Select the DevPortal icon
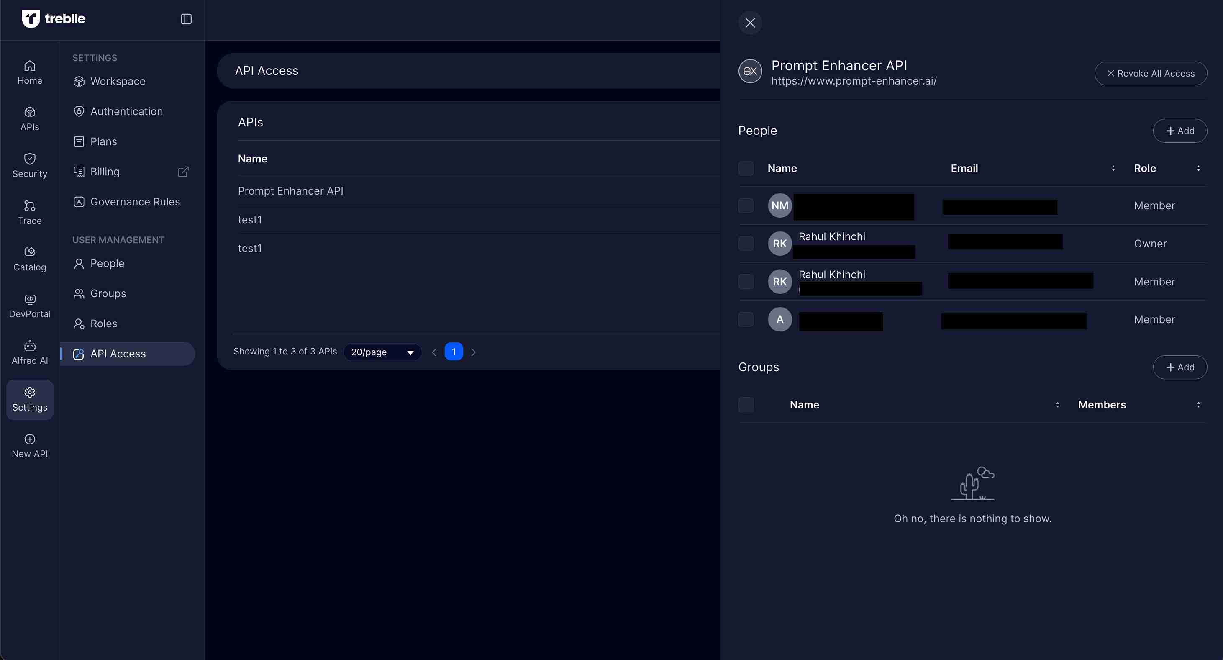 coord(29,306)
